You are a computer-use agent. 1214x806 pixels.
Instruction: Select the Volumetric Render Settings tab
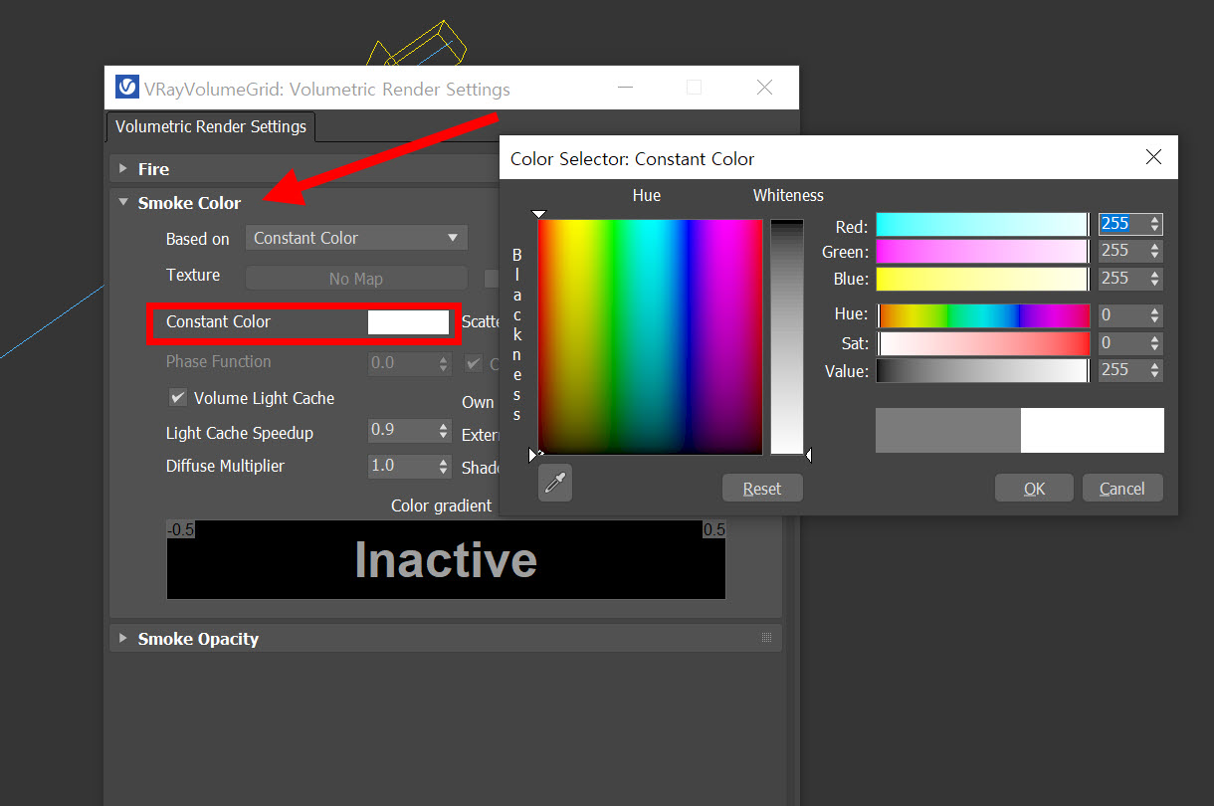211,126
